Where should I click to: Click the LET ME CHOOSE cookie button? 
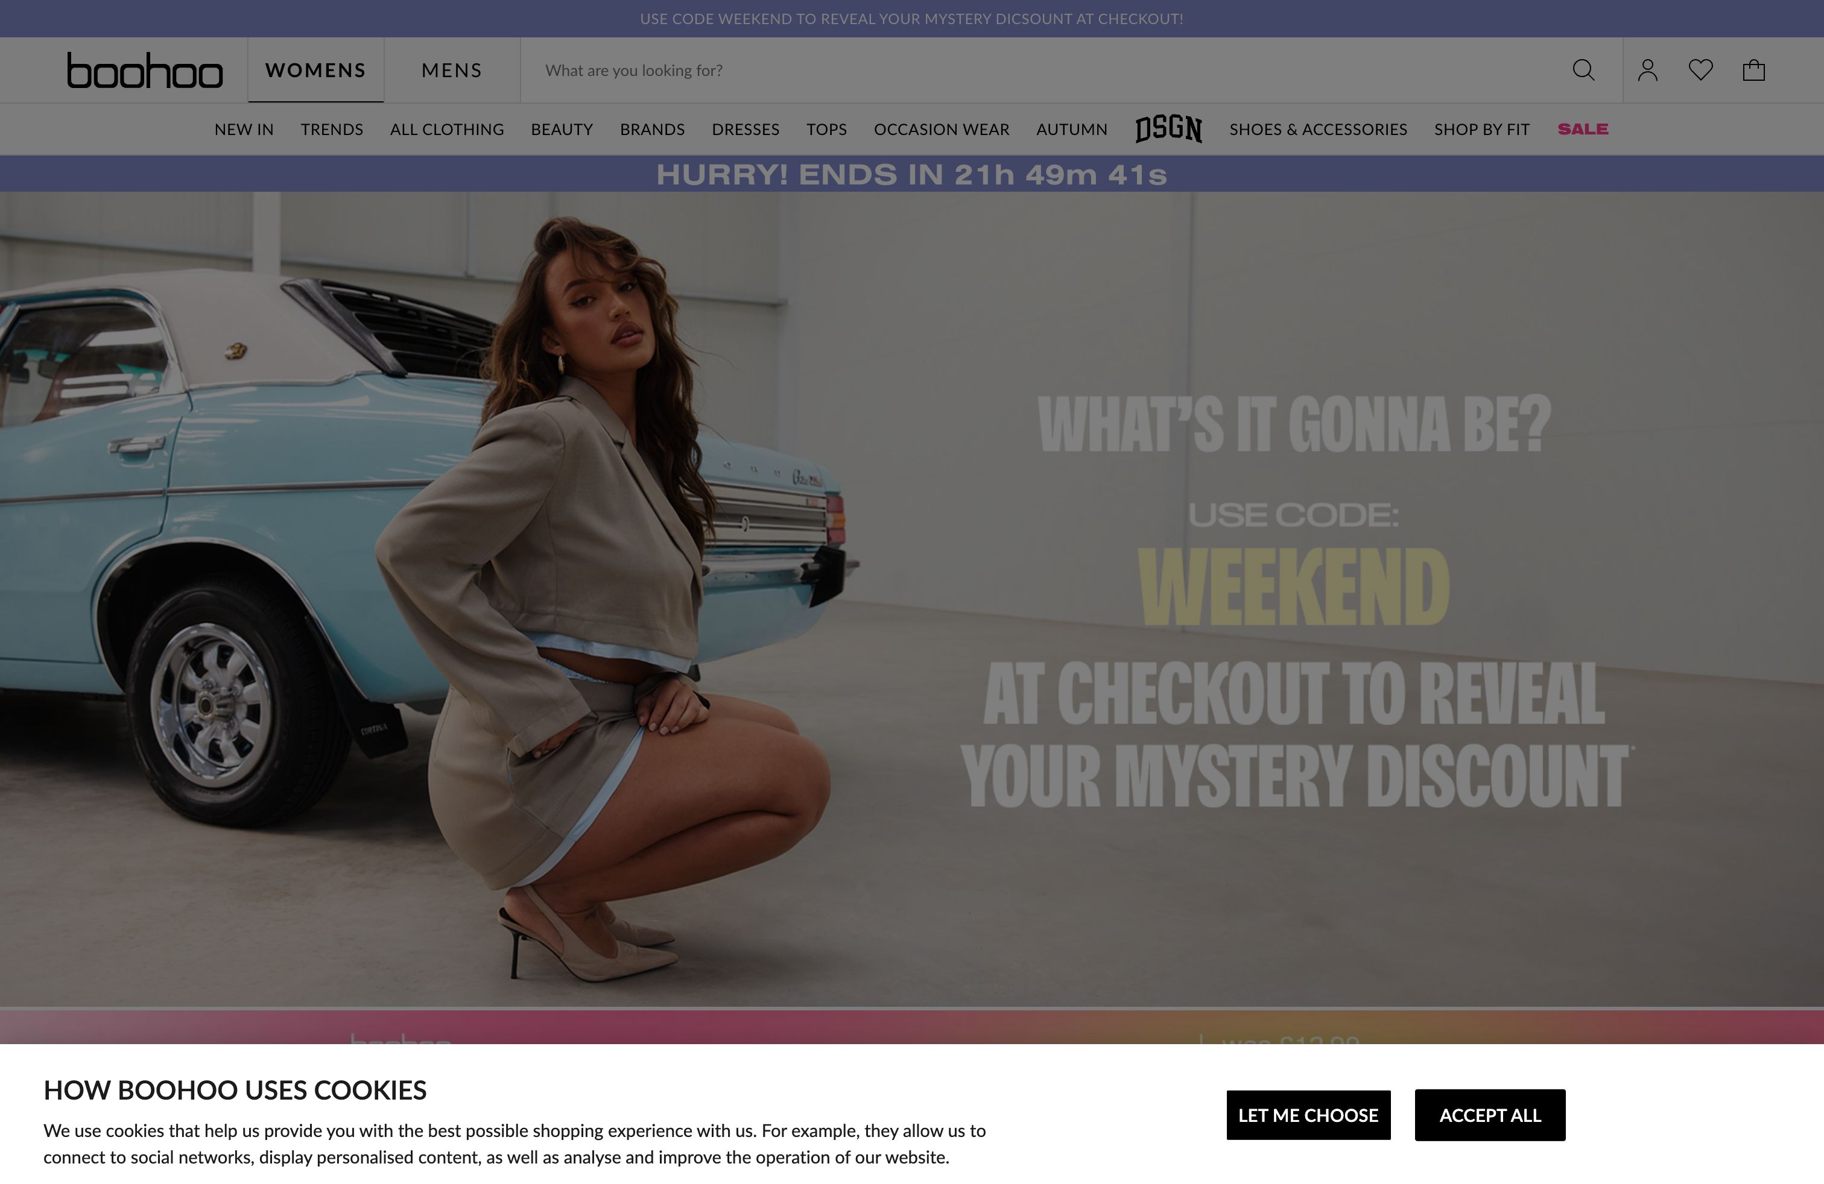(1308, 1115)
